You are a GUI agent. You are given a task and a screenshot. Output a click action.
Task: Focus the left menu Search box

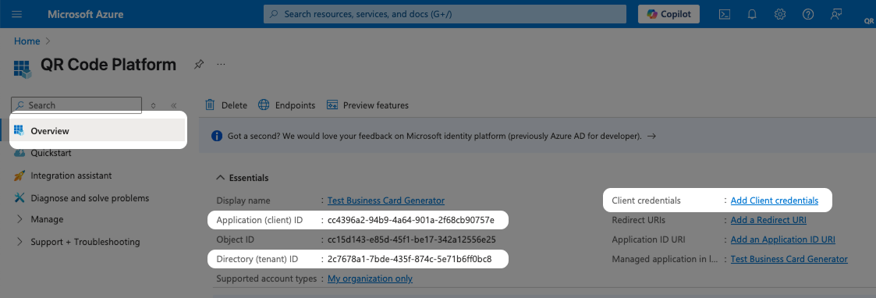click(x=76, y=105)
